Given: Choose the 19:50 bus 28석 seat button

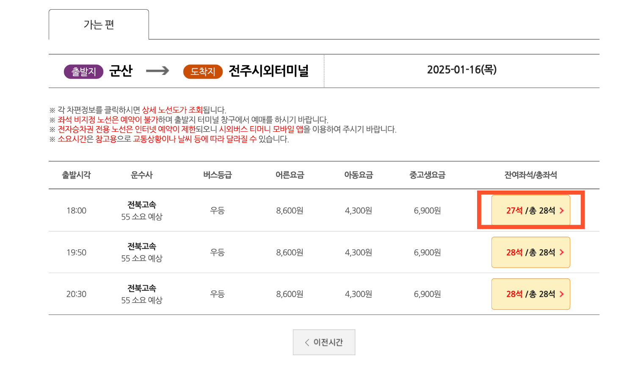Looking at the screenshot, I should click(530, 252).
